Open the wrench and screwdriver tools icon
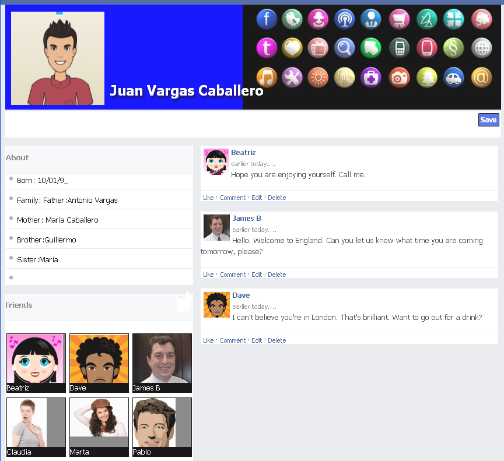Image resolution: width=504 pixels, height=461 pixels. point(292,77)
